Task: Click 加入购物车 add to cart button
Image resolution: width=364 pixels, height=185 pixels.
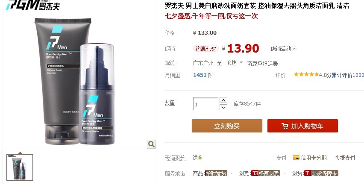Action: pyautogui.click(x=302, y=126)
